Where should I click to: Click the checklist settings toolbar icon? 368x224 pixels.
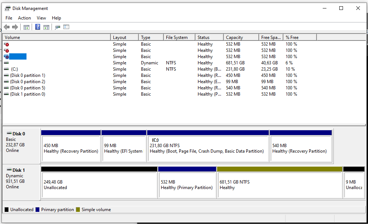(x=66, y=27)
